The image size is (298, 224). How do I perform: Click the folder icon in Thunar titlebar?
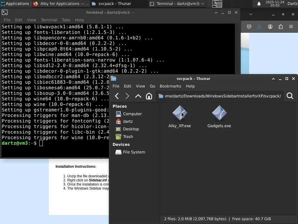pyautogui.click(x=113, y=78)
